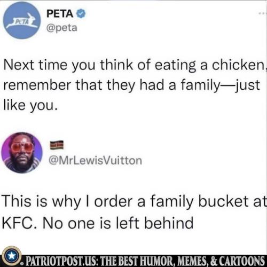The image size is (267, 267).
Task: Click 'THE BEST HUMOR' in bottom banner
Action: (x=137, y=261)
